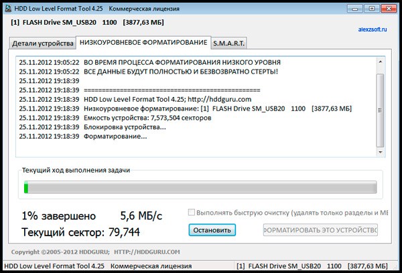Select the log line Низкоуровневое форматирование: [1] FLASH Drive
The width and height of the screenshot is (402, 273).
click(x=186, y=108)
